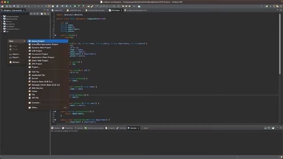
Task: Open the Navigator view menu
Action: [x=48, y=14]
